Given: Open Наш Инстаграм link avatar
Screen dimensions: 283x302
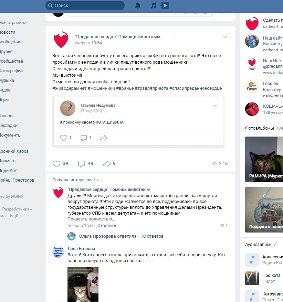Looking at the screenshot, I should pos(252,64).
